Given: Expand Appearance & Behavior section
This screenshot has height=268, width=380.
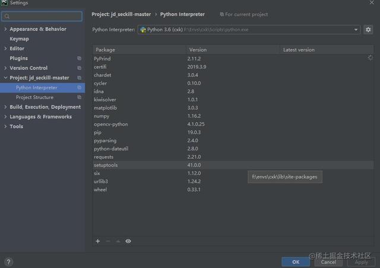Looking at the screenshot, I should 5,29.
